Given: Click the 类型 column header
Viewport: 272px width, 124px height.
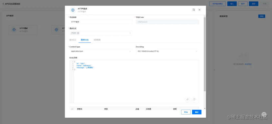Looking at the screenshot, I should tap(106, 109).
